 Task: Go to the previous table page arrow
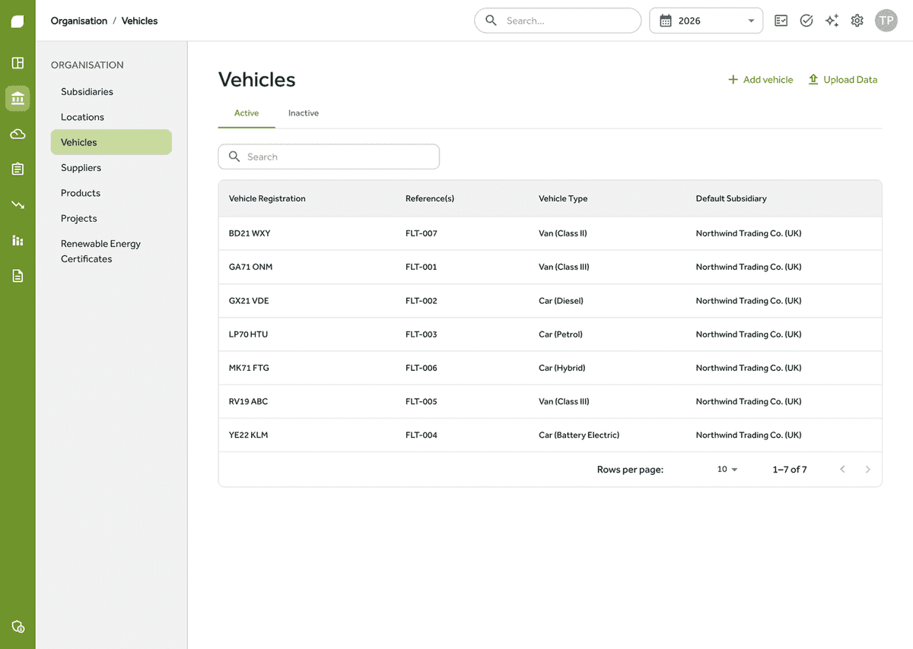point(842,470)
